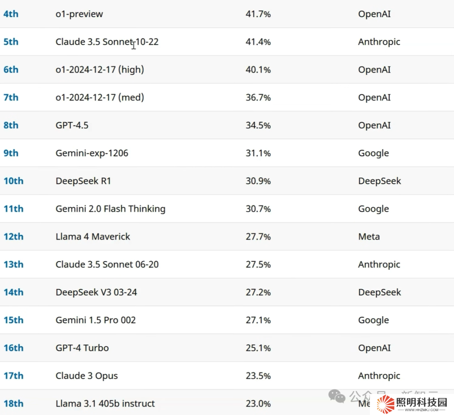Click the red sunburst 照明科技园 logo
Viewport: 454px width, 415px height.
385,404
